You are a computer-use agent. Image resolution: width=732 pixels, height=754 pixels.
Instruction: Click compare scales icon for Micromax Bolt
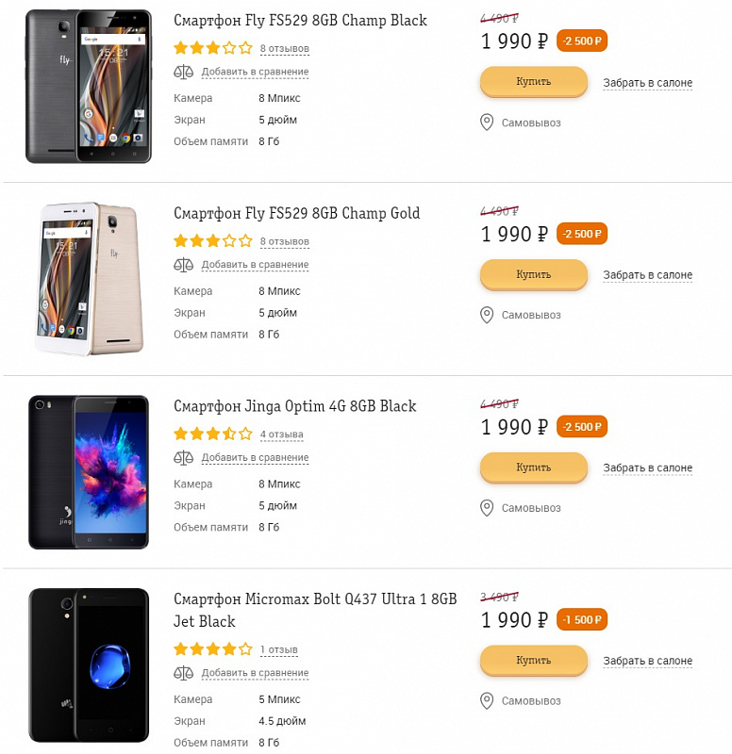[x=183, y=673]
